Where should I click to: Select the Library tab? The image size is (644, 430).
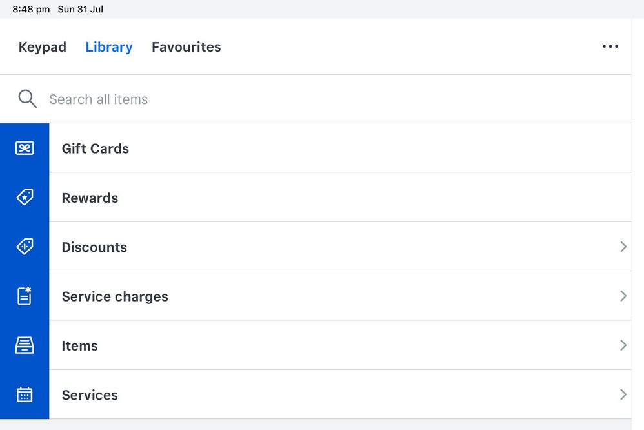tap(109, 47)
